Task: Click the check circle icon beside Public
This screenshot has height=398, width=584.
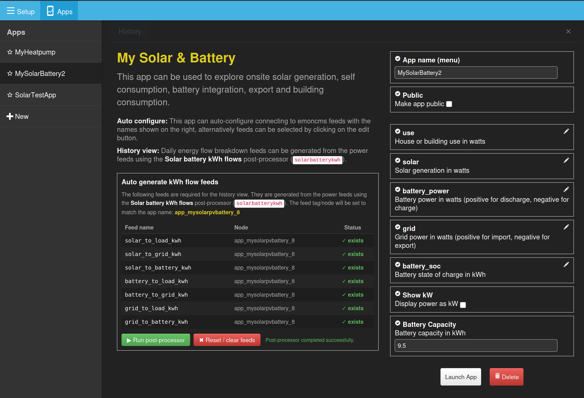Action: click(x=398, y=94)
